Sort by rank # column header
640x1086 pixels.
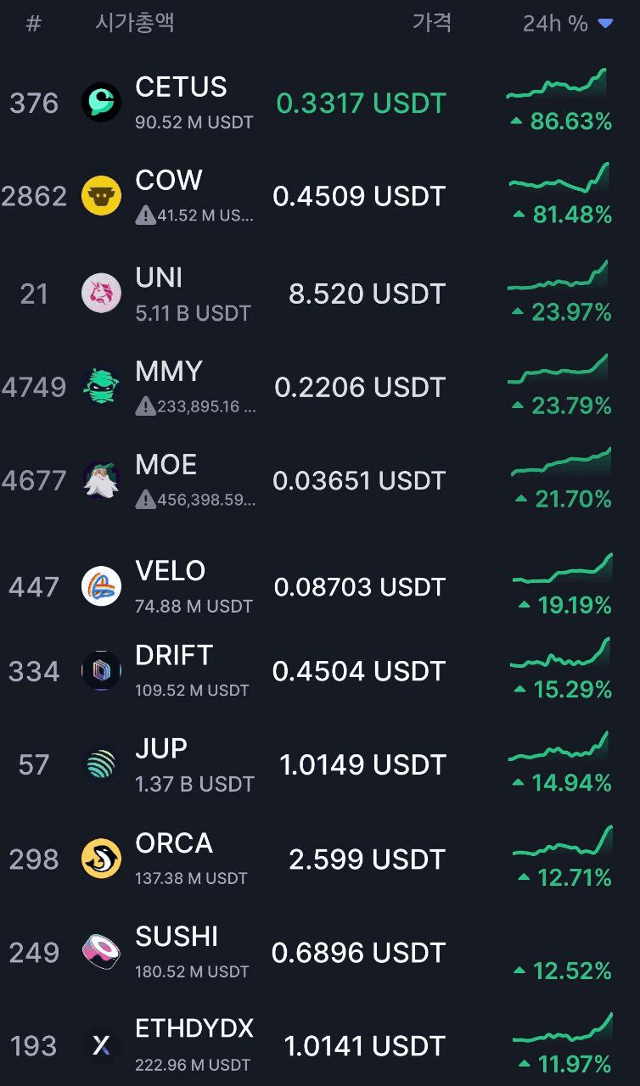point(33,24)
